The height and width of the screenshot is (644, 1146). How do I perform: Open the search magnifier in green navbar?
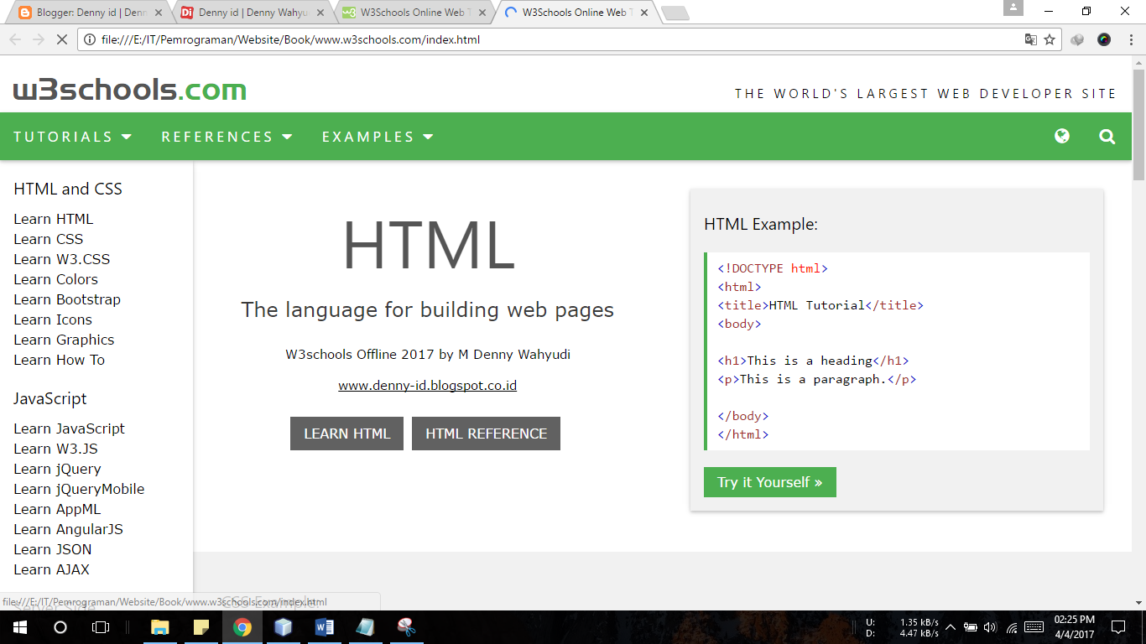click(x=1107, y=137)
